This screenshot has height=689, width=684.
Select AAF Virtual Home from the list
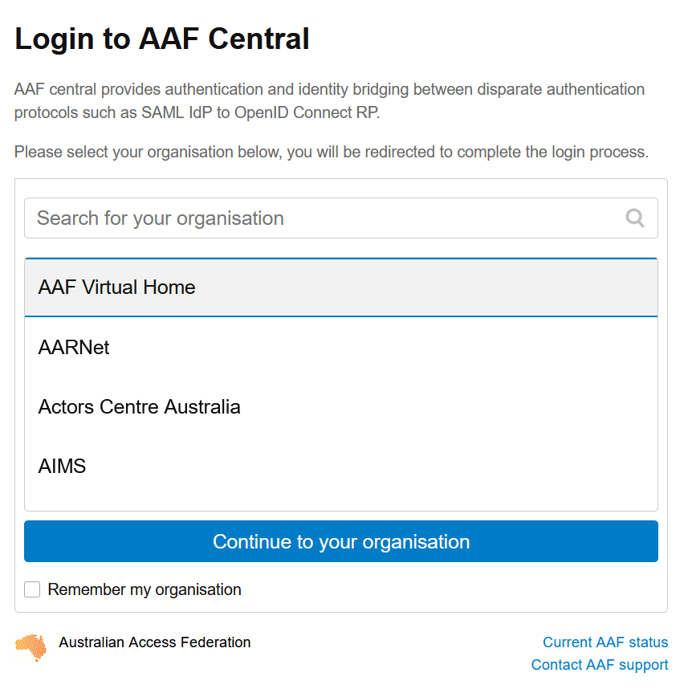341,287
